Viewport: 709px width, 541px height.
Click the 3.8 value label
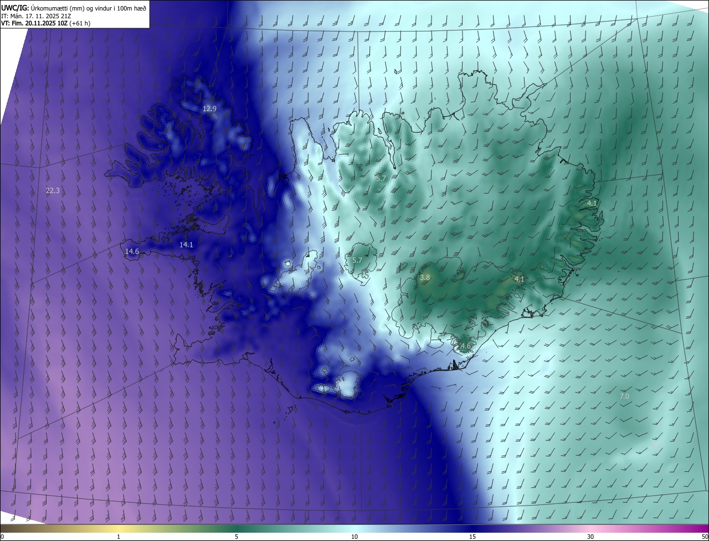coord(425,278)
